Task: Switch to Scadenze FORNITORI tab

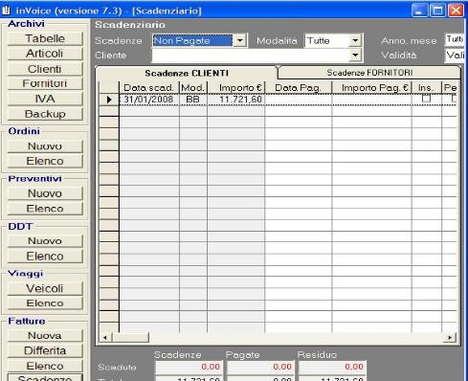Action: [x=369, y=73]
